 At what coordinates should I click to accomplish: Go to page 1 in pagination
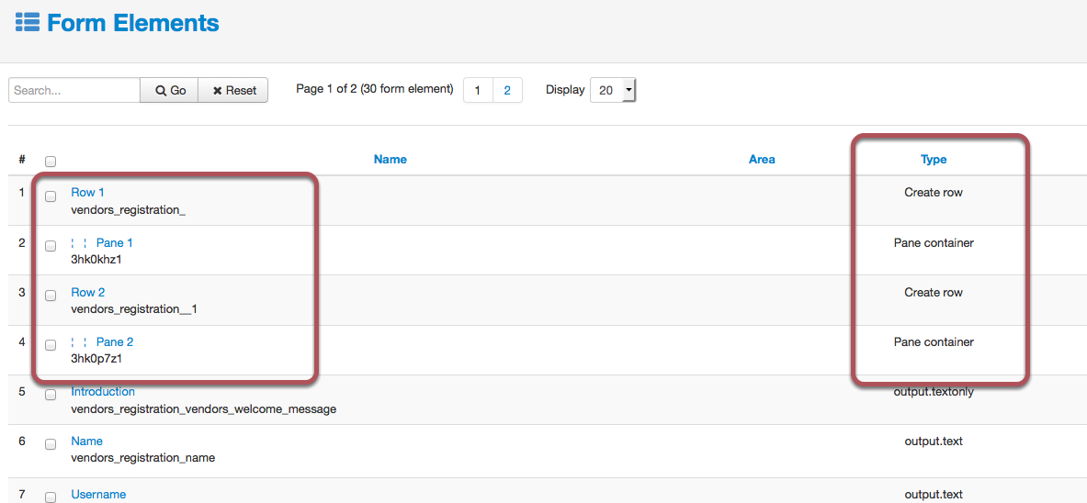tap(478, 90)
